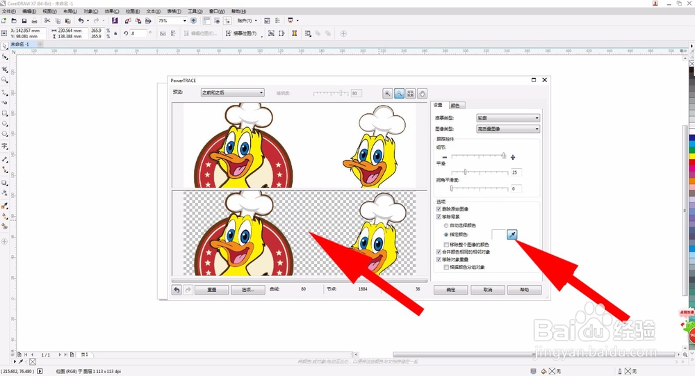The image size is (695, 376).
Task: Click the zoom in icon in PowerTRACE
Action: point(388,94)
